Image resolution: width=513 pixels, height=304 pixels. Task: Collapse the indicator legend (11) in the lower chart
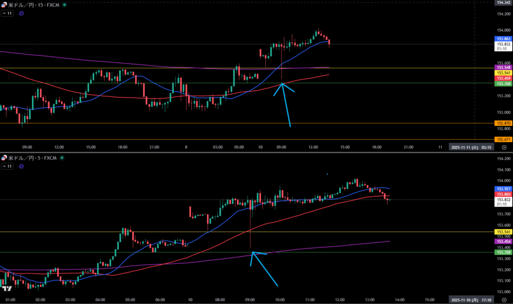pyautogui.click(x=7, y=167)
